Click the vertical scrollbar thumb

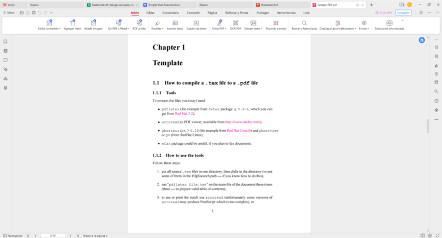428,126
